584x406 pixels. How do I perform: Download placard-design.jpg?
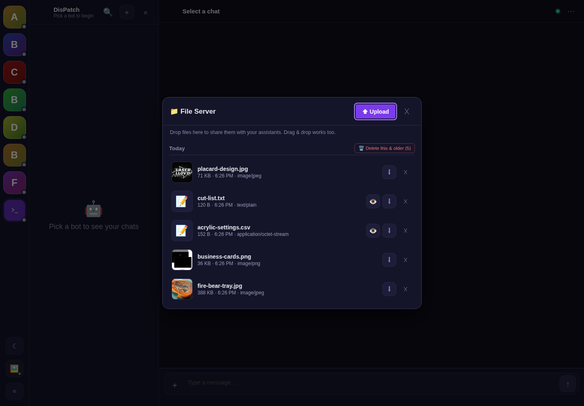pyautogui.click(x=389, y=172)
